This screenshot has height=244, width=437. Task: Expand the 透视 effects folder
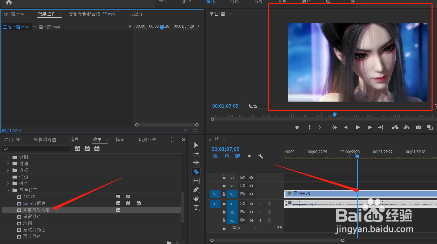click(x=8, y=170)
